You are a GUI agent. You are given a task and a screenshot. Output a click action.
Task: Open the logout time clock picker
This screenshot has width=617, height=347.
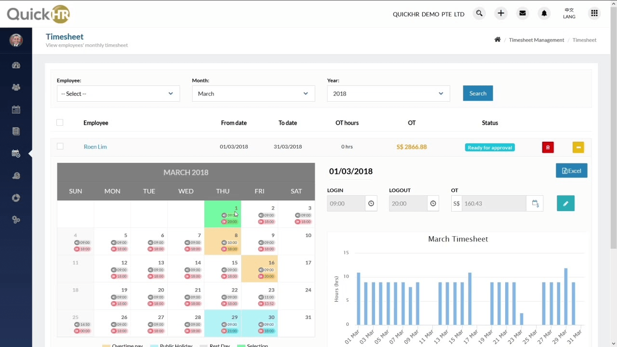[x=433, y=203]
